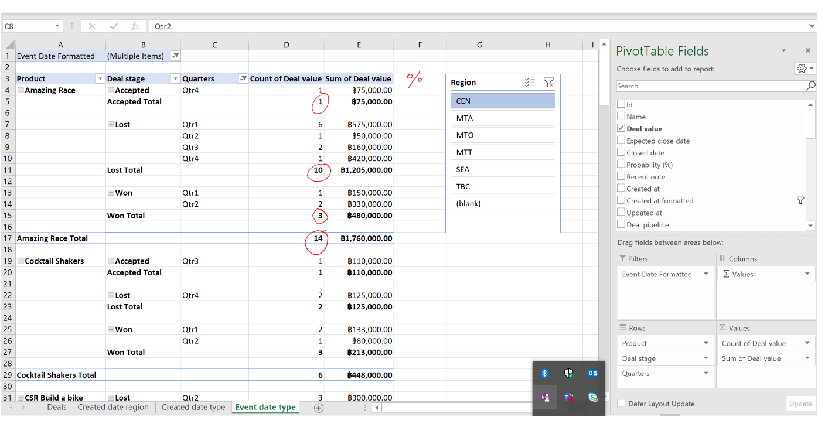
Task: Check the Id field checkbox
Action: [x=621, y=105]
